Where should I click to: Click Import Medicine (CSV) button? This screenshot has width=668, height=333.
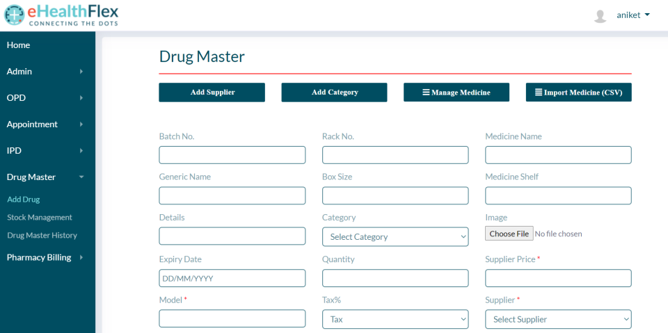pyautogui.click(x=578, y=92)
